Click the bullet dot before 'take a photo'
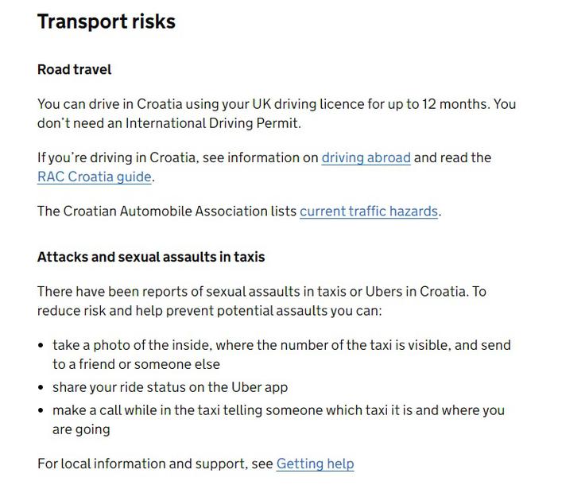The height and width of the screenshot is (489, 585). pyautogui.click(x=41, y=345)
